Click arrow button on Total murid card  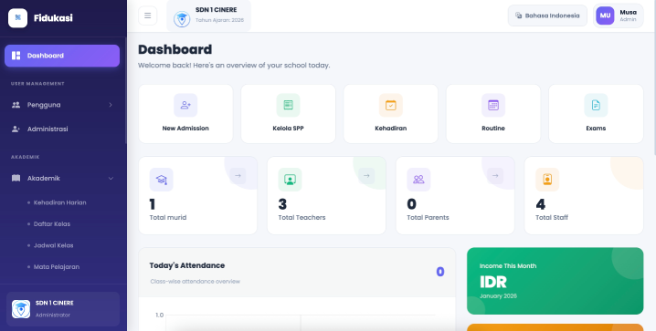pos(238,176)
